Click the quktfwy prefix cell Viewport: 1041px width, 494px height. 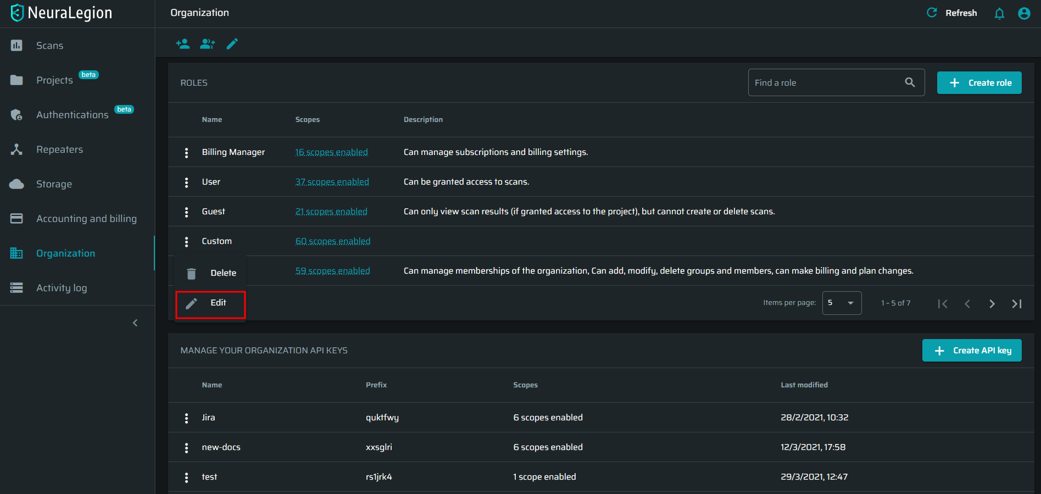pos(382,418)
